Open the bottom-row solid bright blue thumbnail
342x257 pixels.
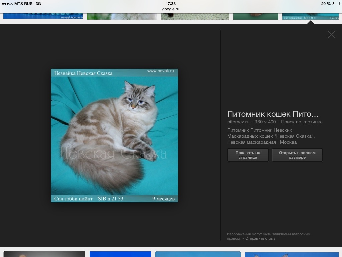click(120, 254)
